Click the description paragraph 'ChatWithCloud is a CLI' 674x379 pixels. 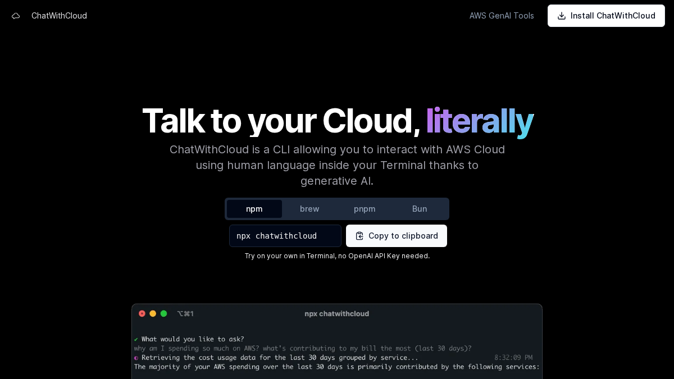tap(337, 165)
